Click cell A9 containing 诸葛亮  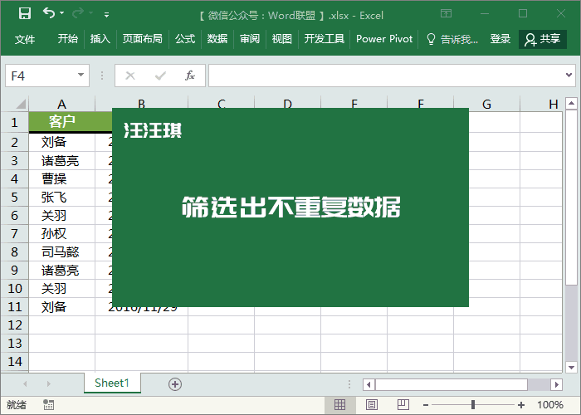click(x=62, y=270)
